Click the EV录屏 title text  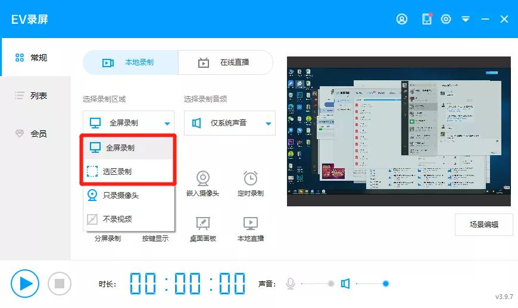coord(29,20)
